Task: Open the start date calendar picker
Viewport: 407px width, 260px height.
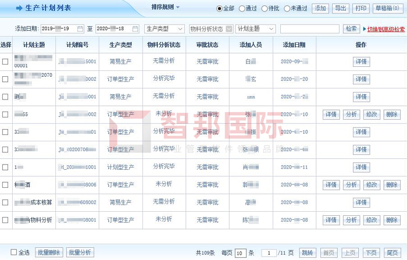Action: click(80, 29)
